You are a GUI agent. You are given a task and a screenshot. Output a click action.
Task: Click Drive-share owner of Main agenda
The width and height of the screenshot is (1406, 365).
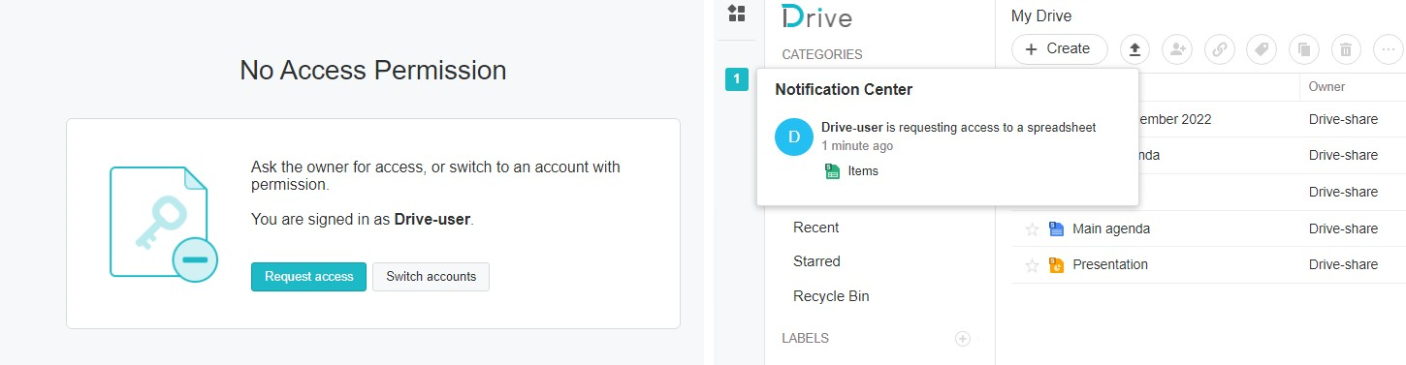point(1343,228)
